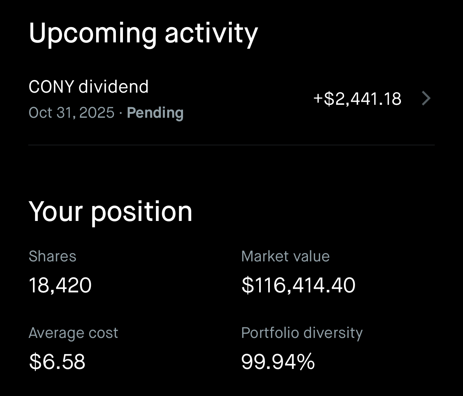Tap the Portfolio diversity label
Image resolution: width=463 pixels, height=396 pixels.
click(302, 333)
